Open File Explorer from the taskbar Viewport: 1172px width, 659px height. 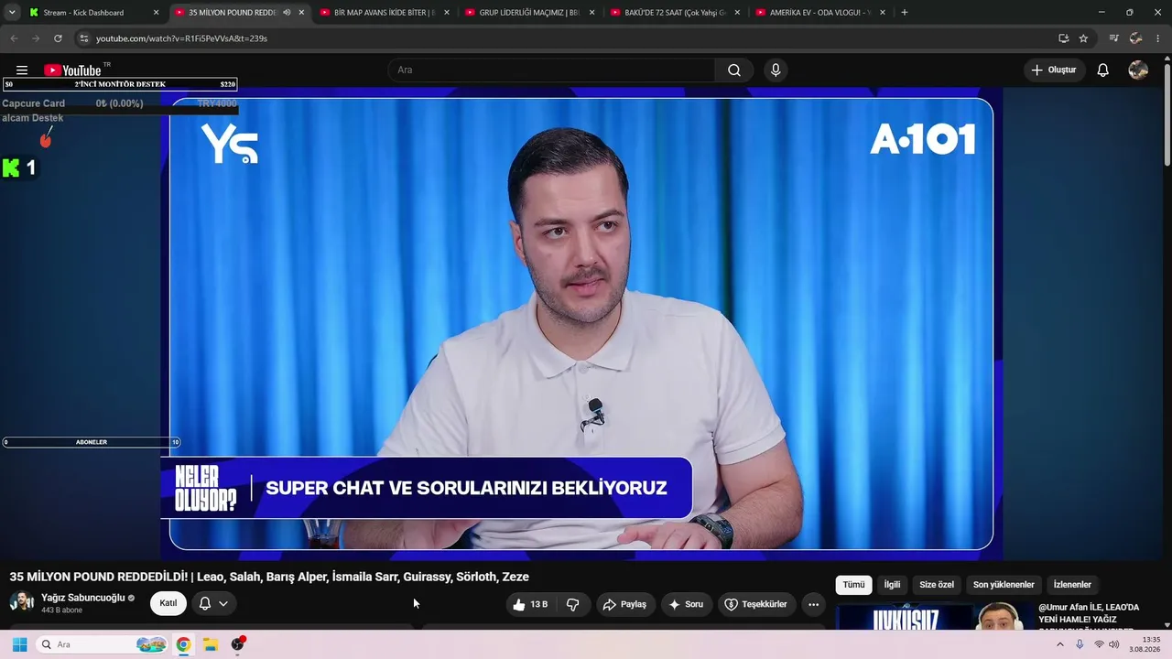pyautogui.click(x=210, y=644)
